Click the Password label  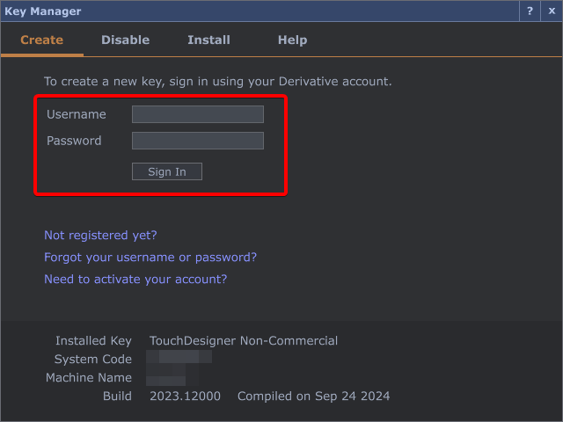point(74,141)
